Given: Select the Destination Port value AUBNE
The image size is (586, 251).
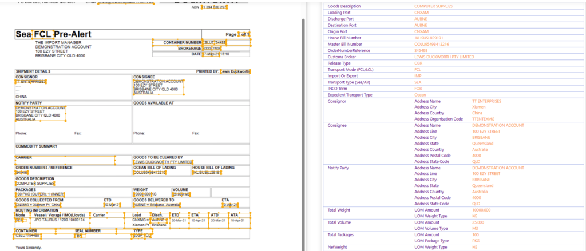Looking at the screenshot, I should tap(421, 25).
